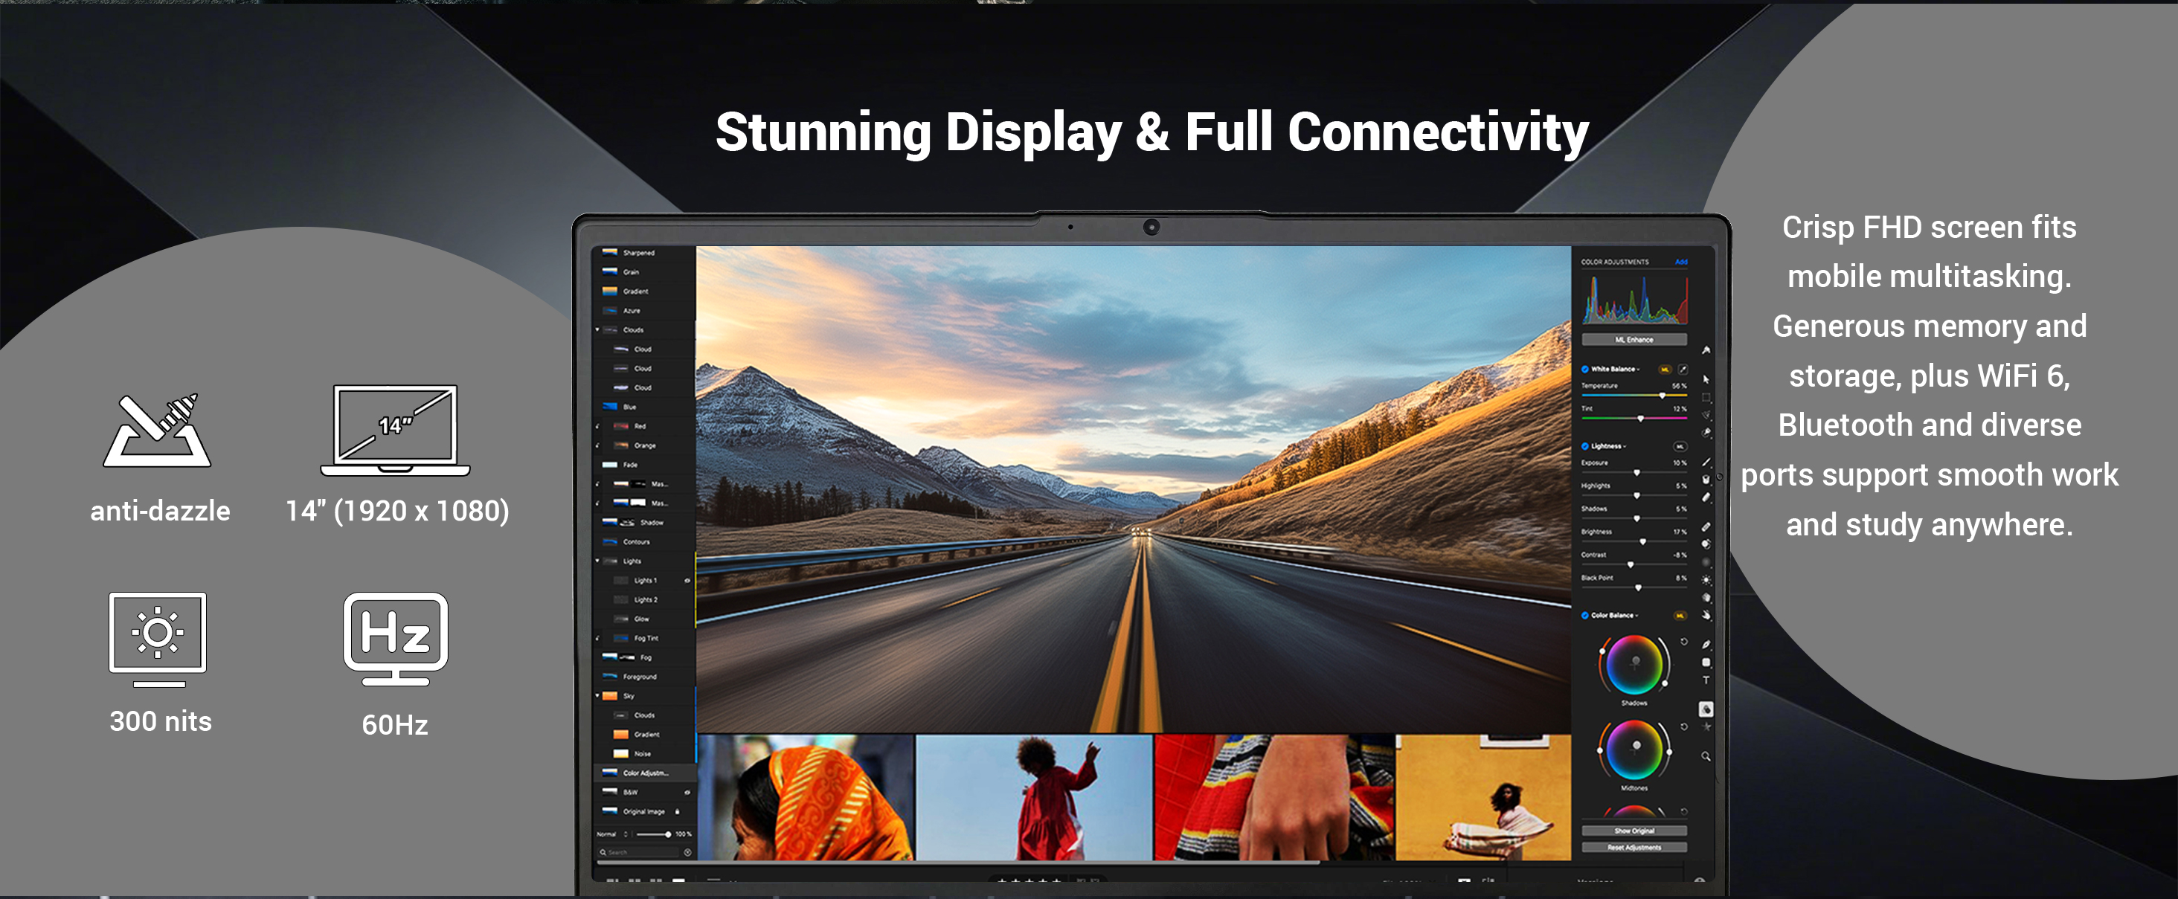2178x899 pixels.
Task: Click the ML Enhance button
Action: [x=1633, y=340]
